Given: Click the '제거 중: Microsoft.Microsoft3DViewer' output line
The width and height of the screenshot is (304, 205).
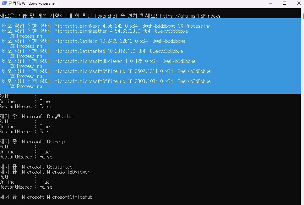Looking at the screenshot, I should (45, 172).
